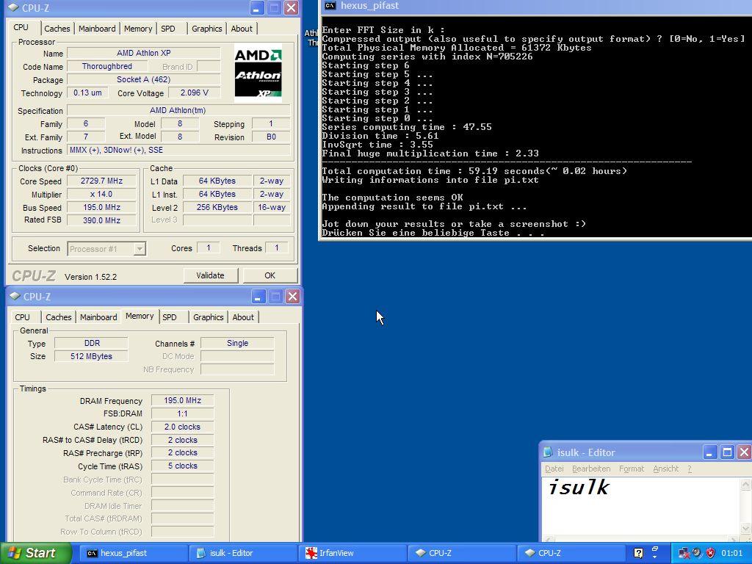Click the help question mark tray icon

tap(638, 553)
